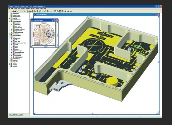172x125 pixels.
Task: Click the yellow cylinder in the 3D layout
Action: 112,81
